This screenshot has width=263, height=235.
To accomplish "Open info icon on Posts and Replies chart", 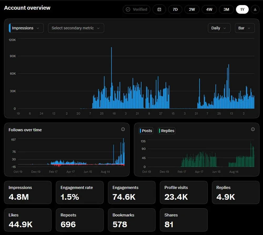I will tap(253, 129).
